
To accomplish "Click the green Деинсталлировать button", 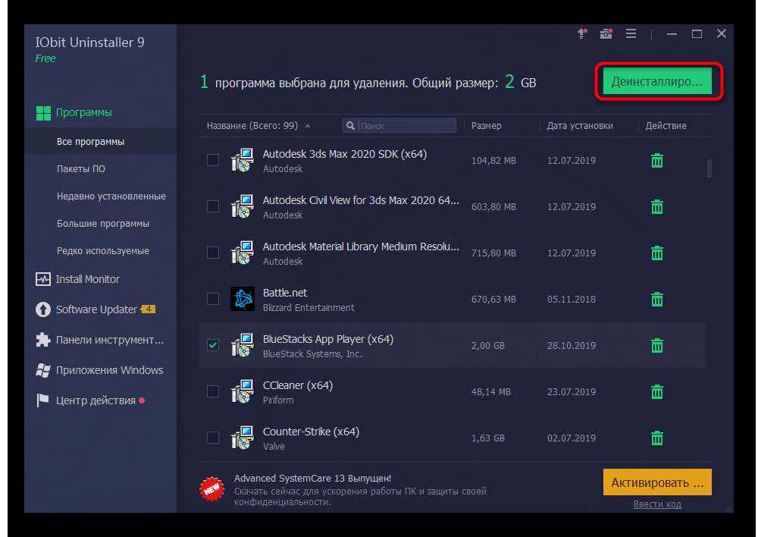I will [x=657, y=81].
